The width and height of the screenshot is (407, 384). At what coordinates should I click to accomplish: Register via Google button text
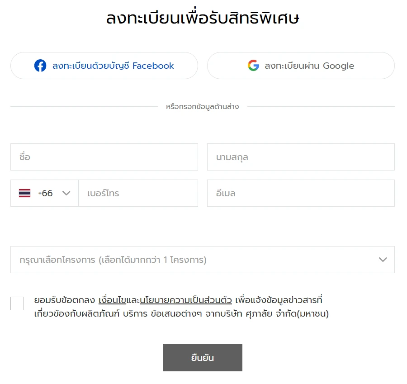coord(309,66)
